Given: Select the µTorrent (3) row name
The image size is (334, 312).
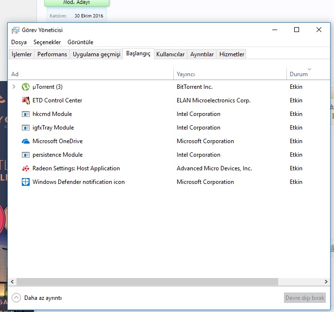Looking at the screenshot, I should pos(47,87).
